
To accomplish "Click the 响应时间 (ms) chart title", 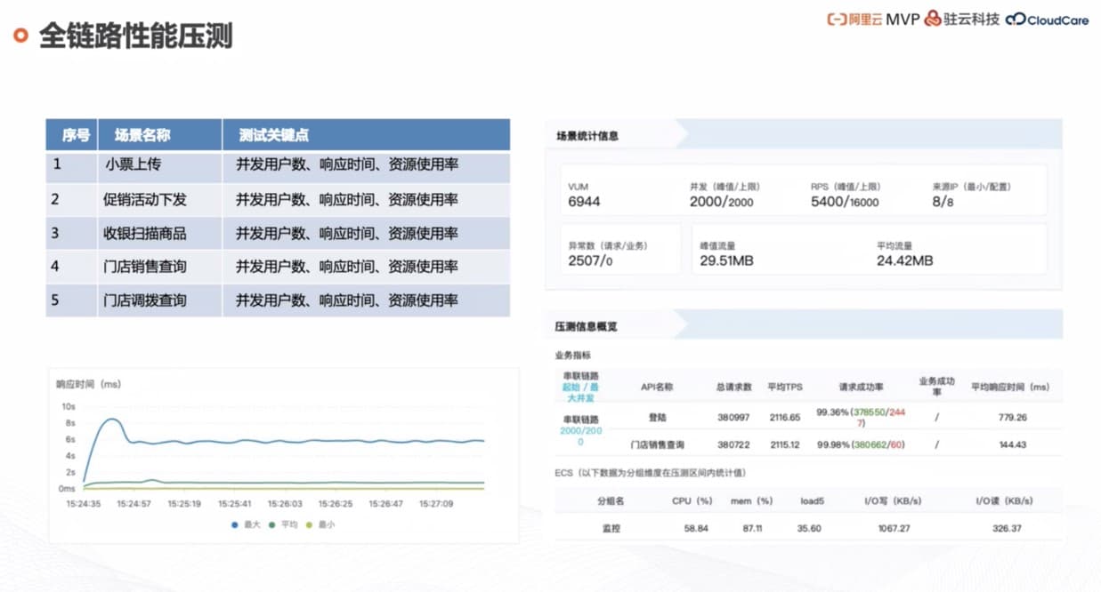I will pyautogui.click(x=88, y=385).
